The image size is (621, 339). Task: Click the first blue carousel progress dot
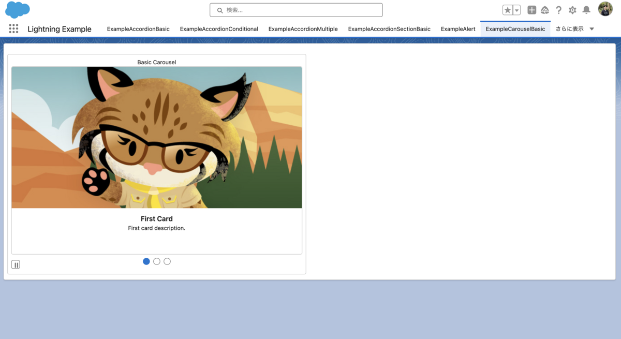tap(146, 261)
